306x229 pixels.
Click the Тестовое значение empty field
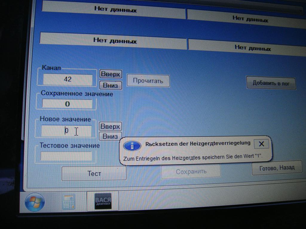pos(66,156)
